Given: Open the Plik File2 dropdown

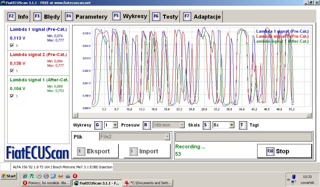Looking at the screenshot, I should (167, 137).
